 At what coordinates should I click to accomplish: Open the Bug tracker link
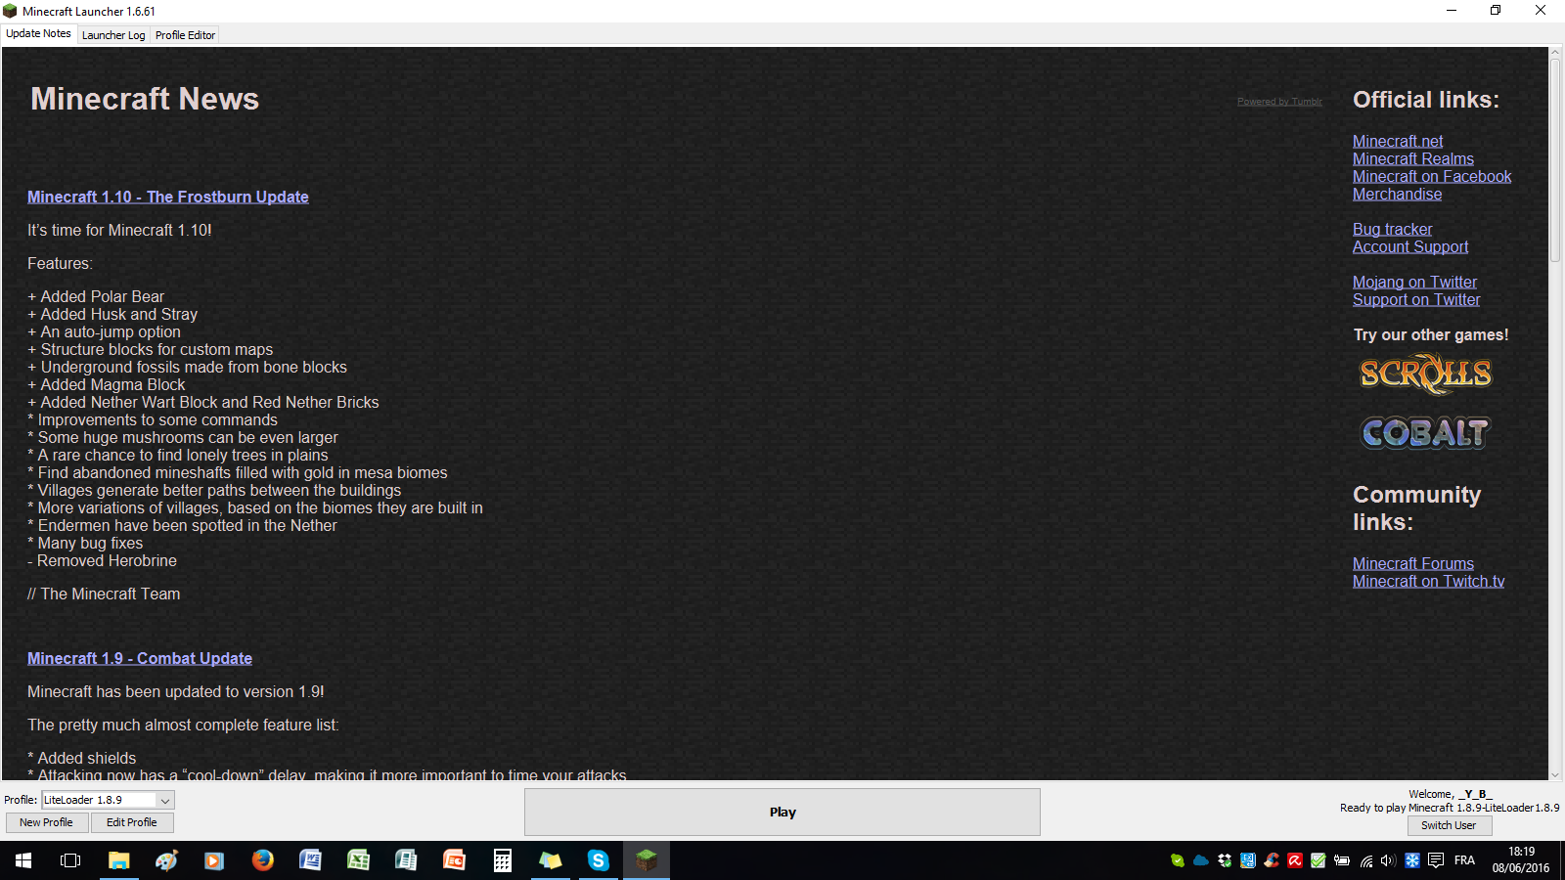click(1392, 229)
